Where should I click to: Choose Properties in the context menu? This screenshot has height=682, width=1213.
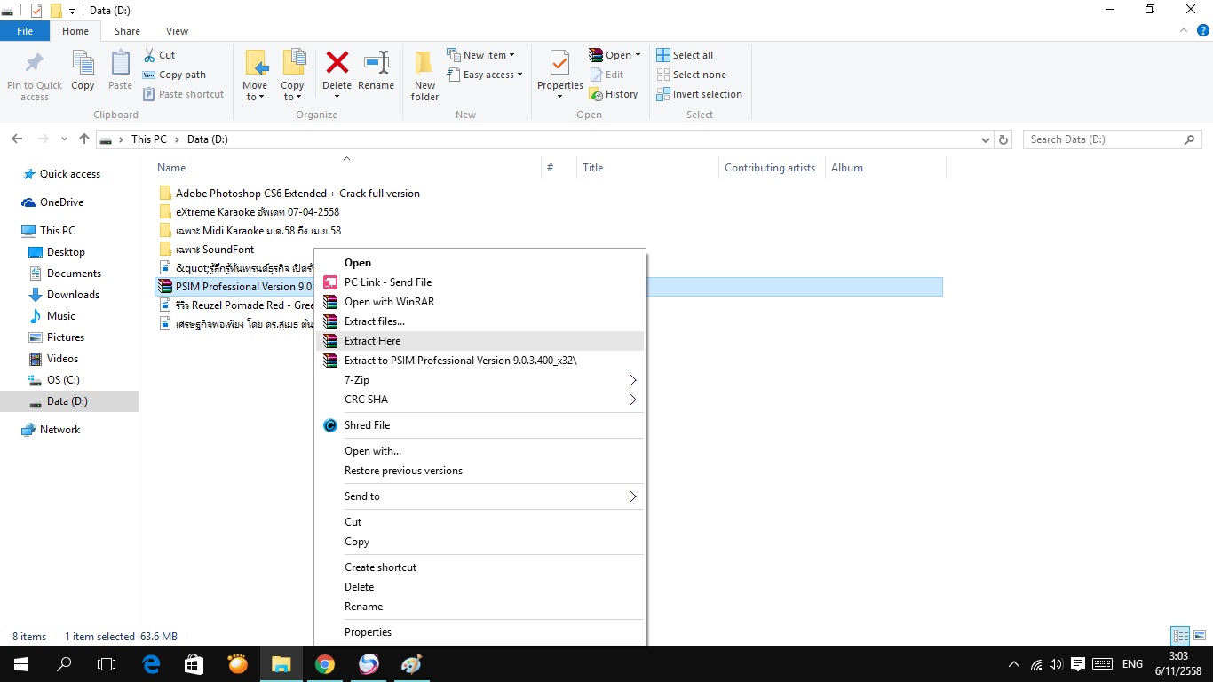(480, 632)
